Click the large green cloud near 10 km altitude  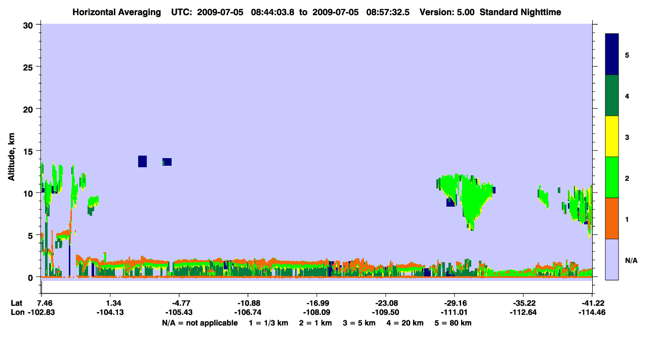(x=471, y=197)
